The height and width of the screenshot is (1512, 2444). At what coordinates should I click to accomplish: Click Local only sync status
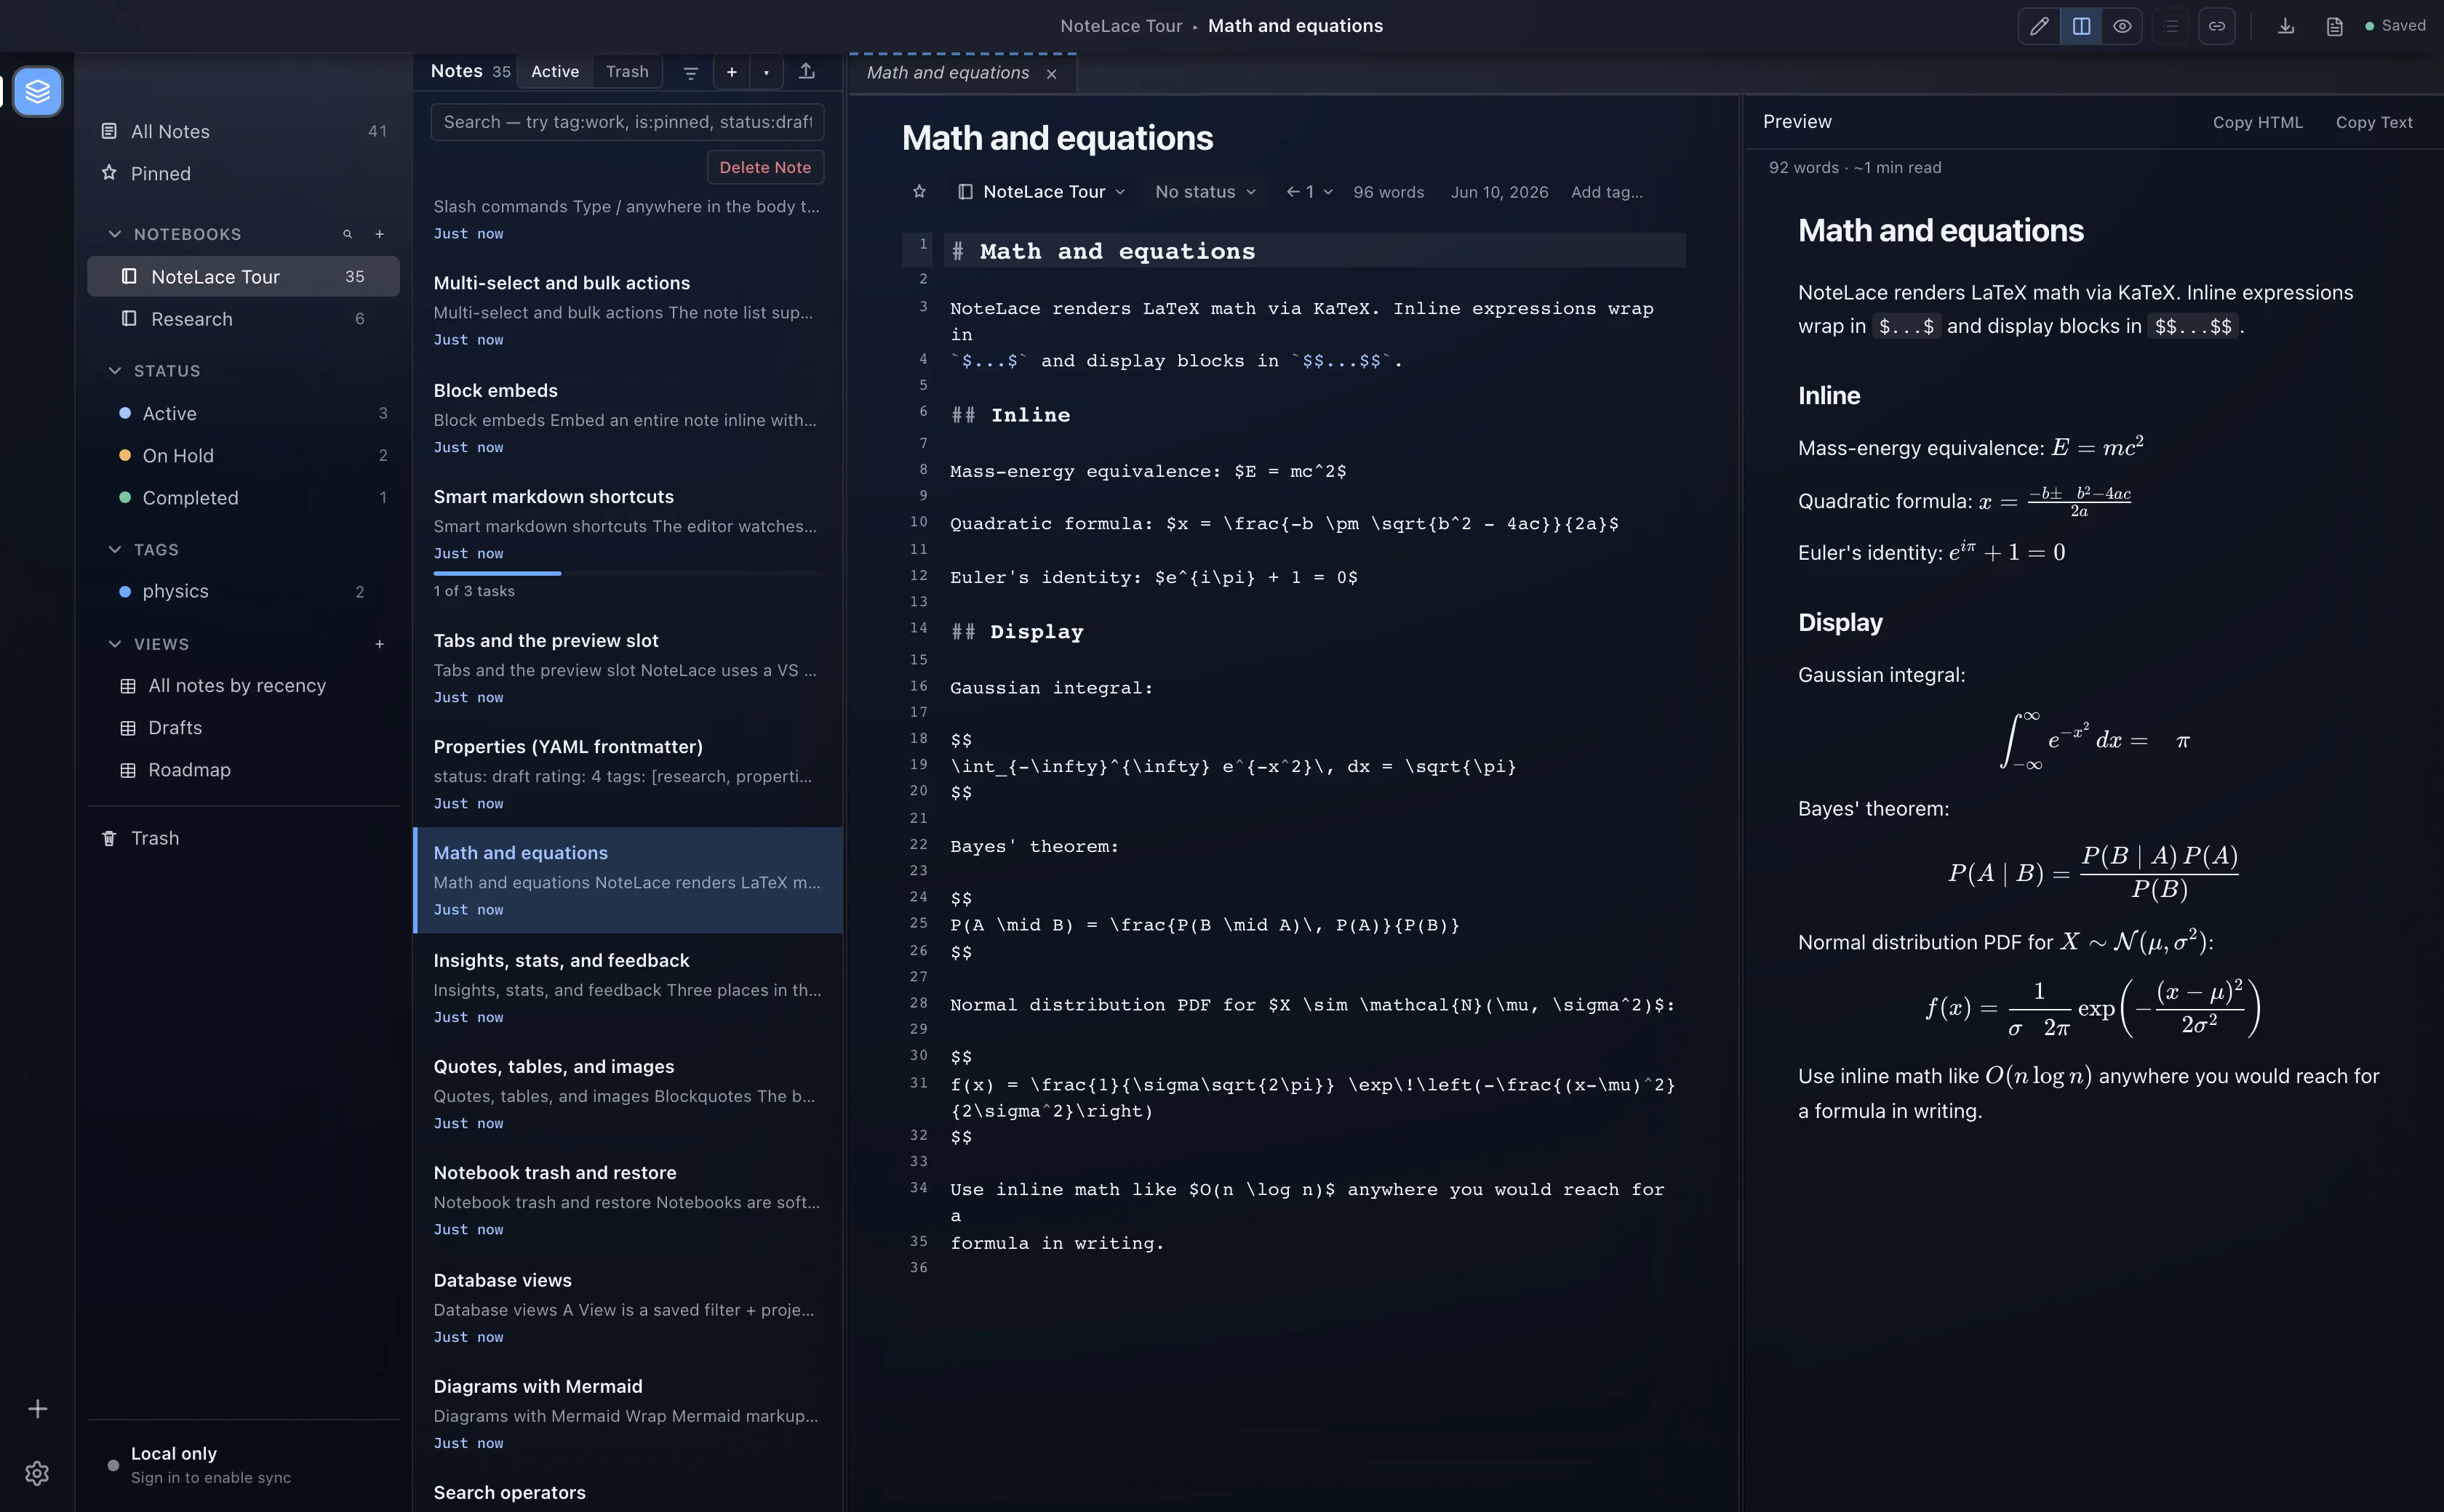coord(243,1464)
